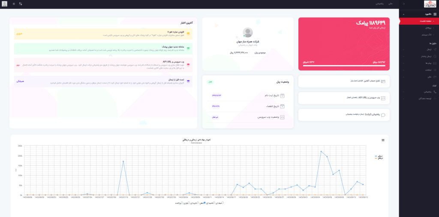Select the پراکنده chart type radio

click(182, 203)
